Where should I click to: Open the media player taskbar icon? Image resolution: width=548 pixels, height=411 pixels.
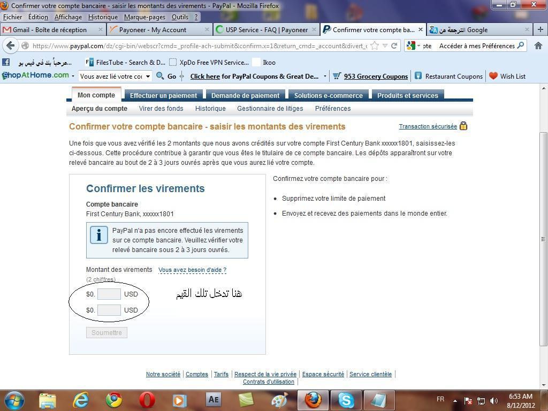(180, 401)
